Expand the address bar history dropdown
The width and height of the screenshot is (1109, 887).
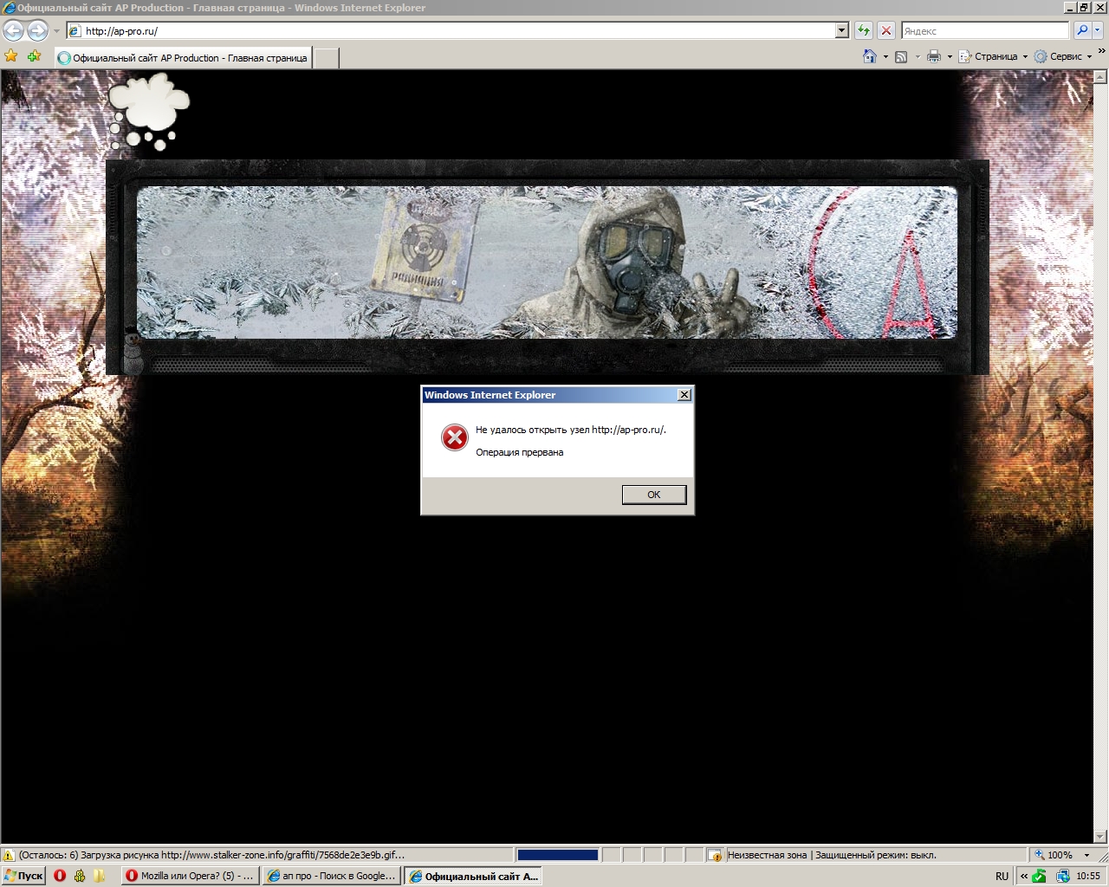841,30
